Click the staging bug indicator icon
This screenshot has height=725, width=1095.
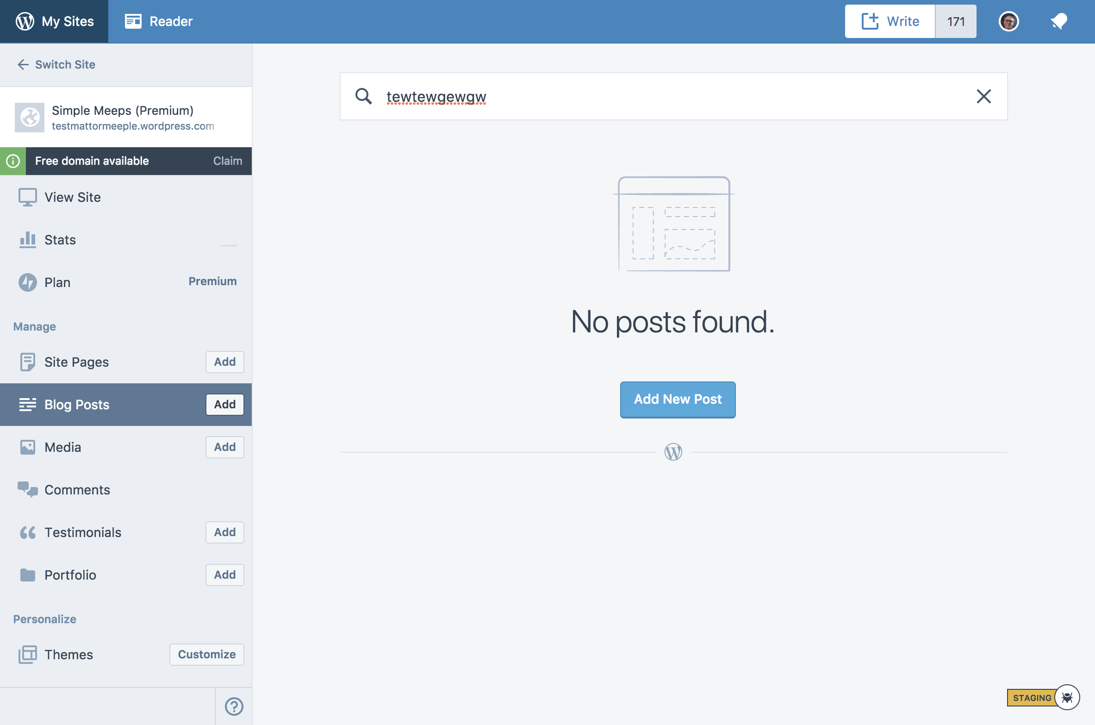click(x=1068, y=698)
